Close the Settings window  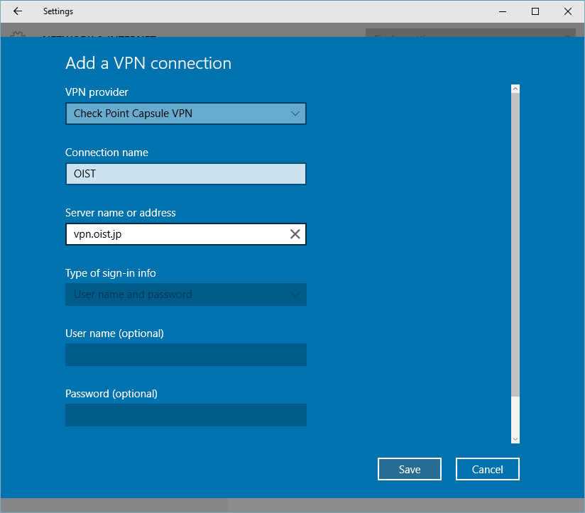click(568, 11)
